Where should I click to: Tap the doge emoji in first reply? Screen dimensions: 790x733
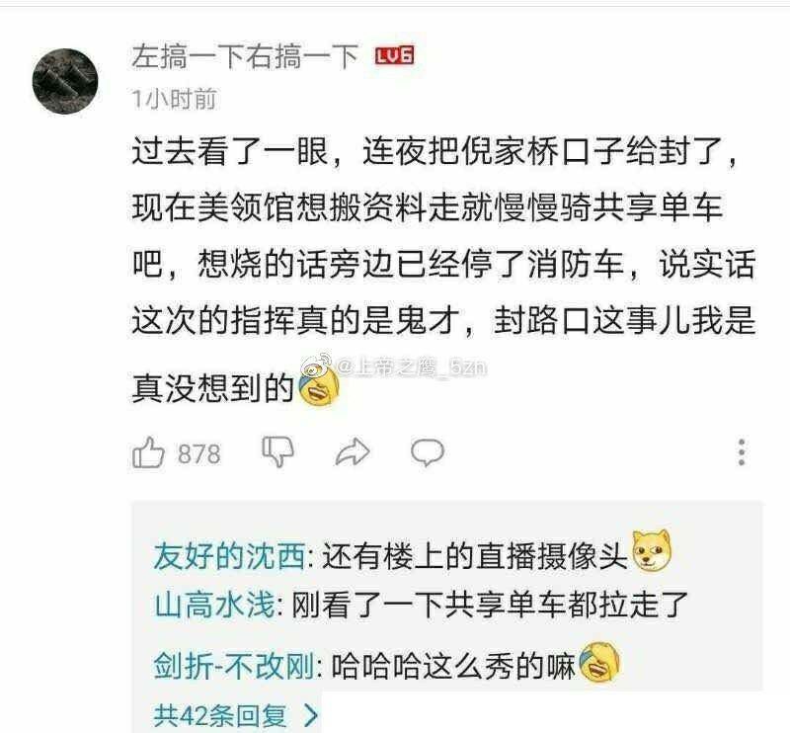tap(652, 551)
